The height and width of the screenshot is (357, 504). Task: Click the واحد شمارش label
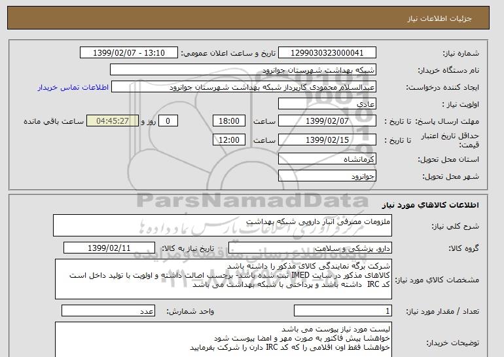(x=190, y=311)
